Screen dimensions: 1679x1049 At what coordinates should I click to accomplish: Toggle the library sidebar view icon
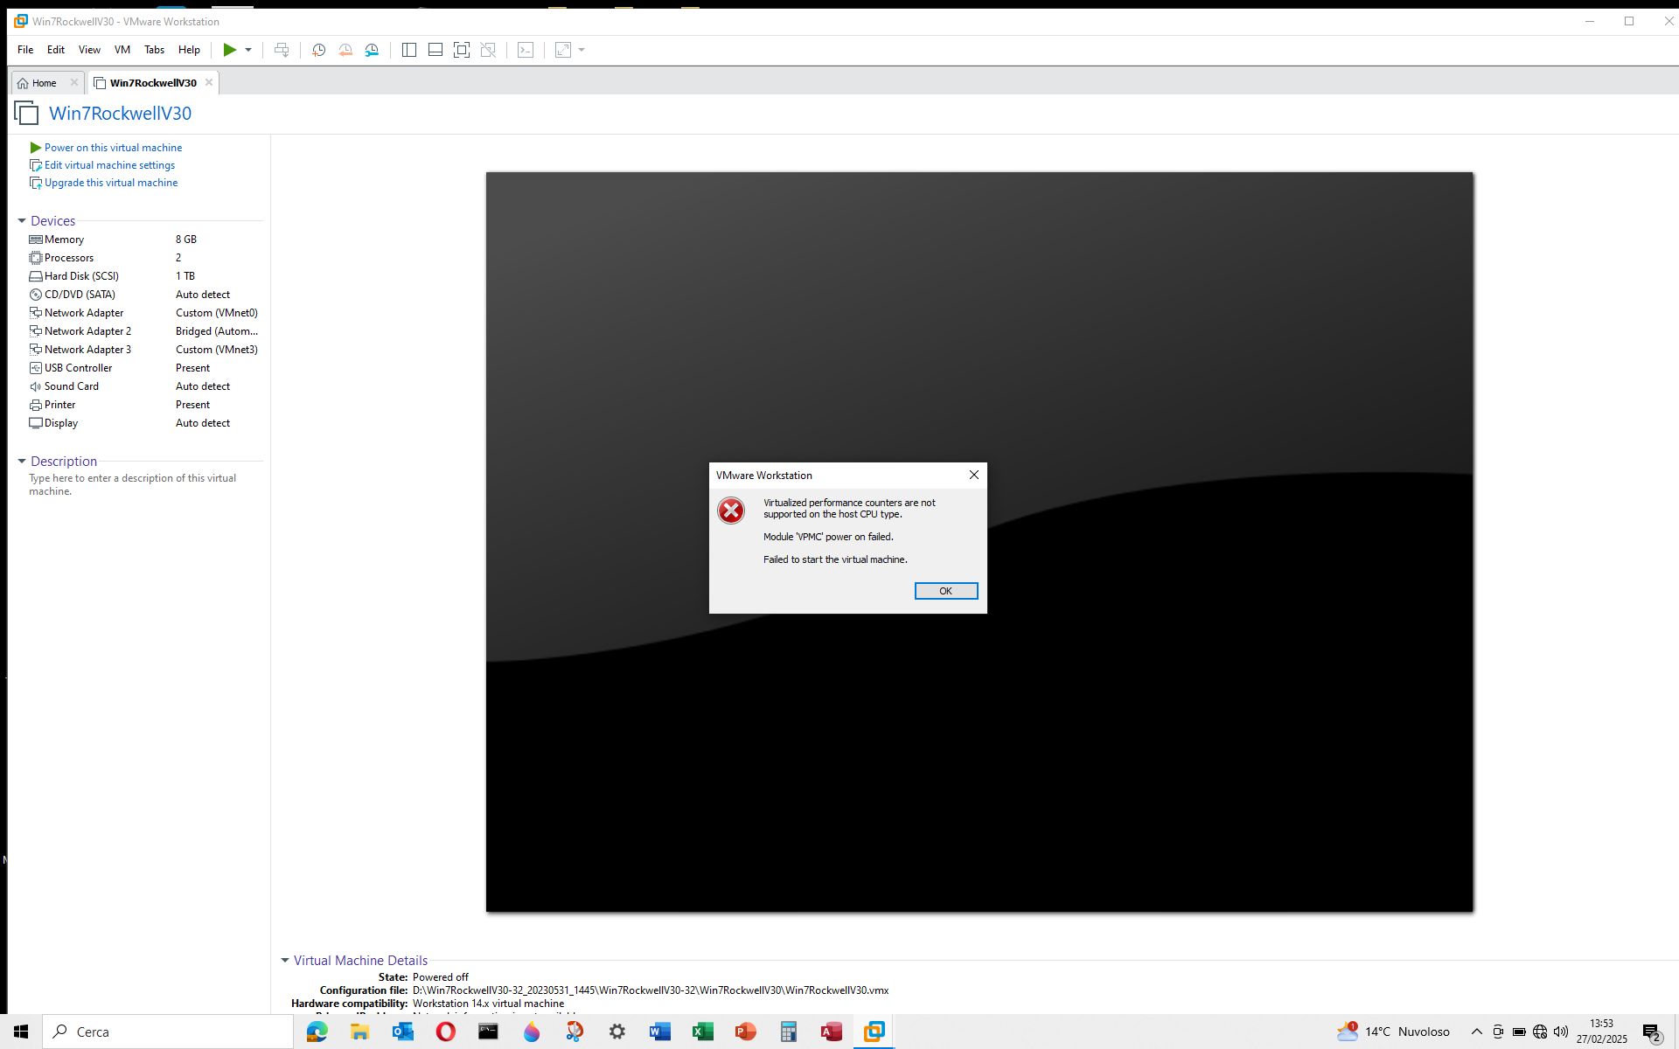[x=408, y=50]
